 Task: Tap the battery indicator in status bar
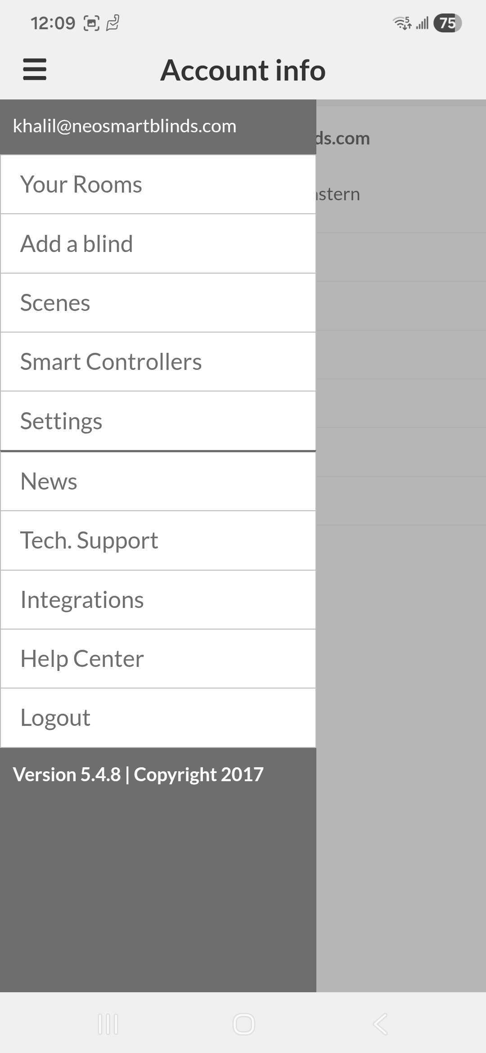(447, 23)
